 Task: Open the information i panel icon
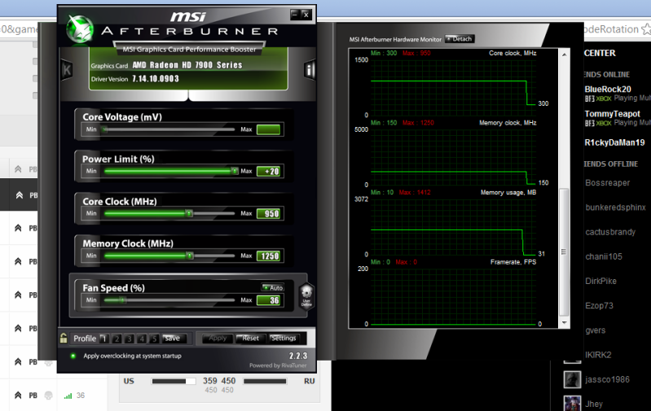click(310, 70)
